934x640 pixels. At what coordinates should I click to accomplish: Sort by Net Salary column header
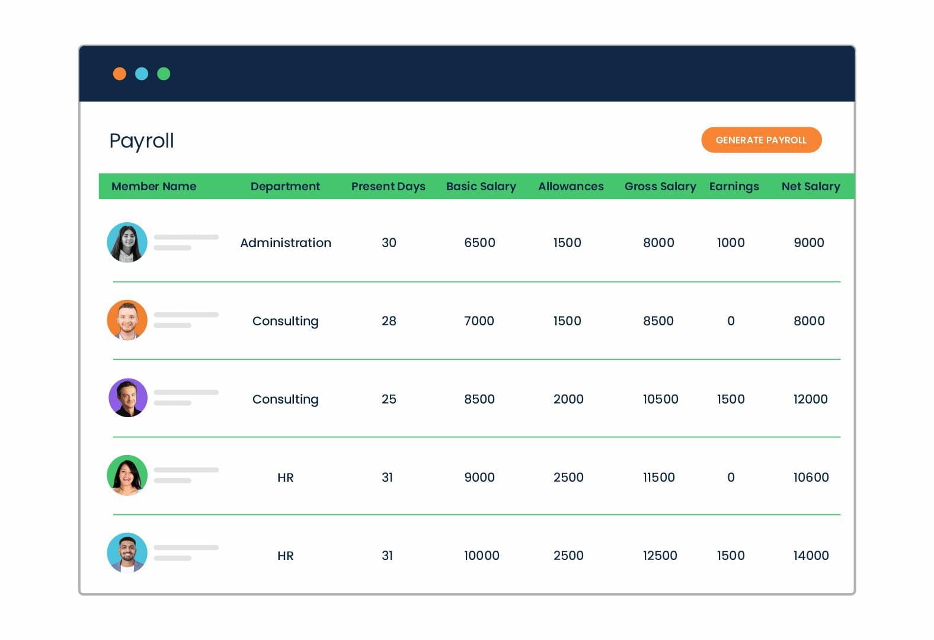(811, 187)
